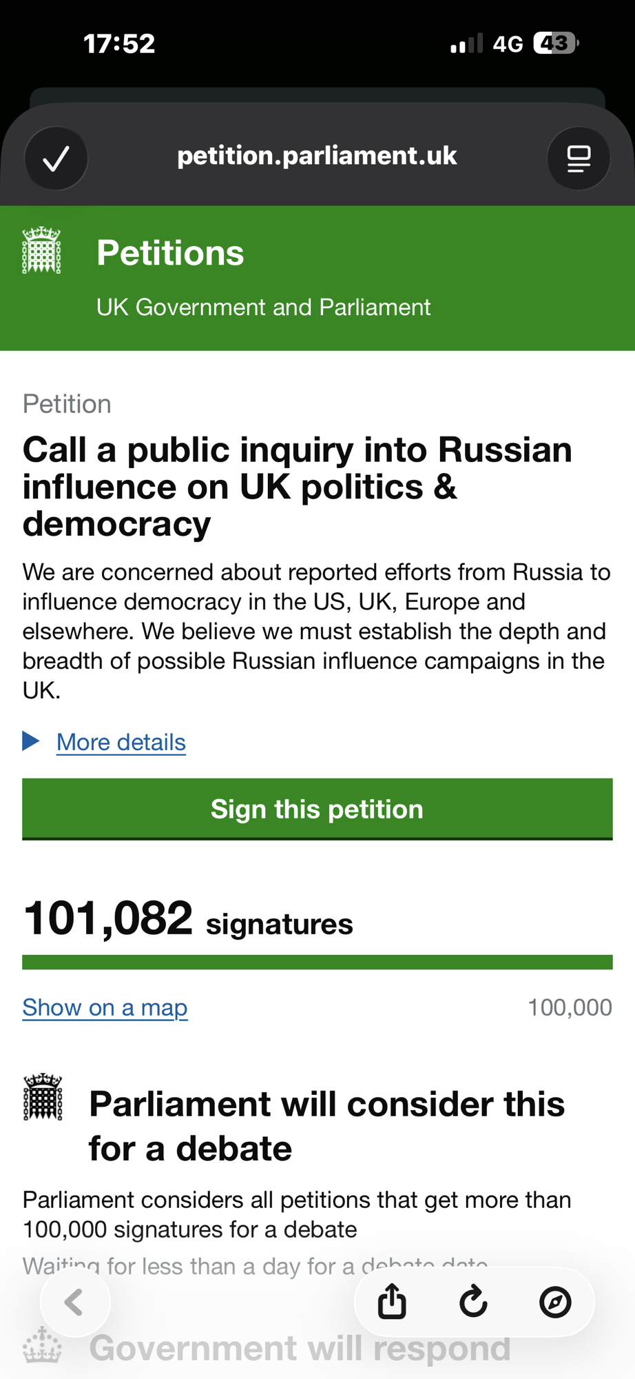Tap the portcullis icon beside debate heading

(43, 1097)
